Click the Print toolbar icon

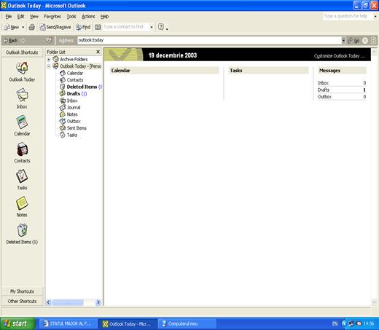click(x=32, y=27)
